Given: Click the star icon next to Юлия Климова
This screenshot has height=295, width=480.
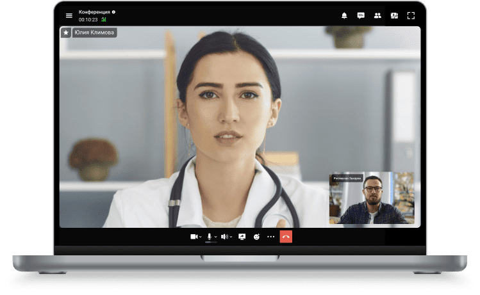Looking at the screenshot, I should tap(65, 33).
